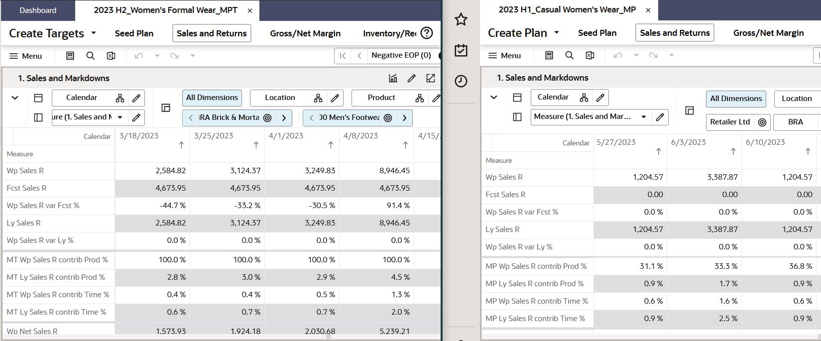This screenshot has height=341, width=821.
Task: Click the search magnifier in the right window toolbar
Action: point(570,55)
